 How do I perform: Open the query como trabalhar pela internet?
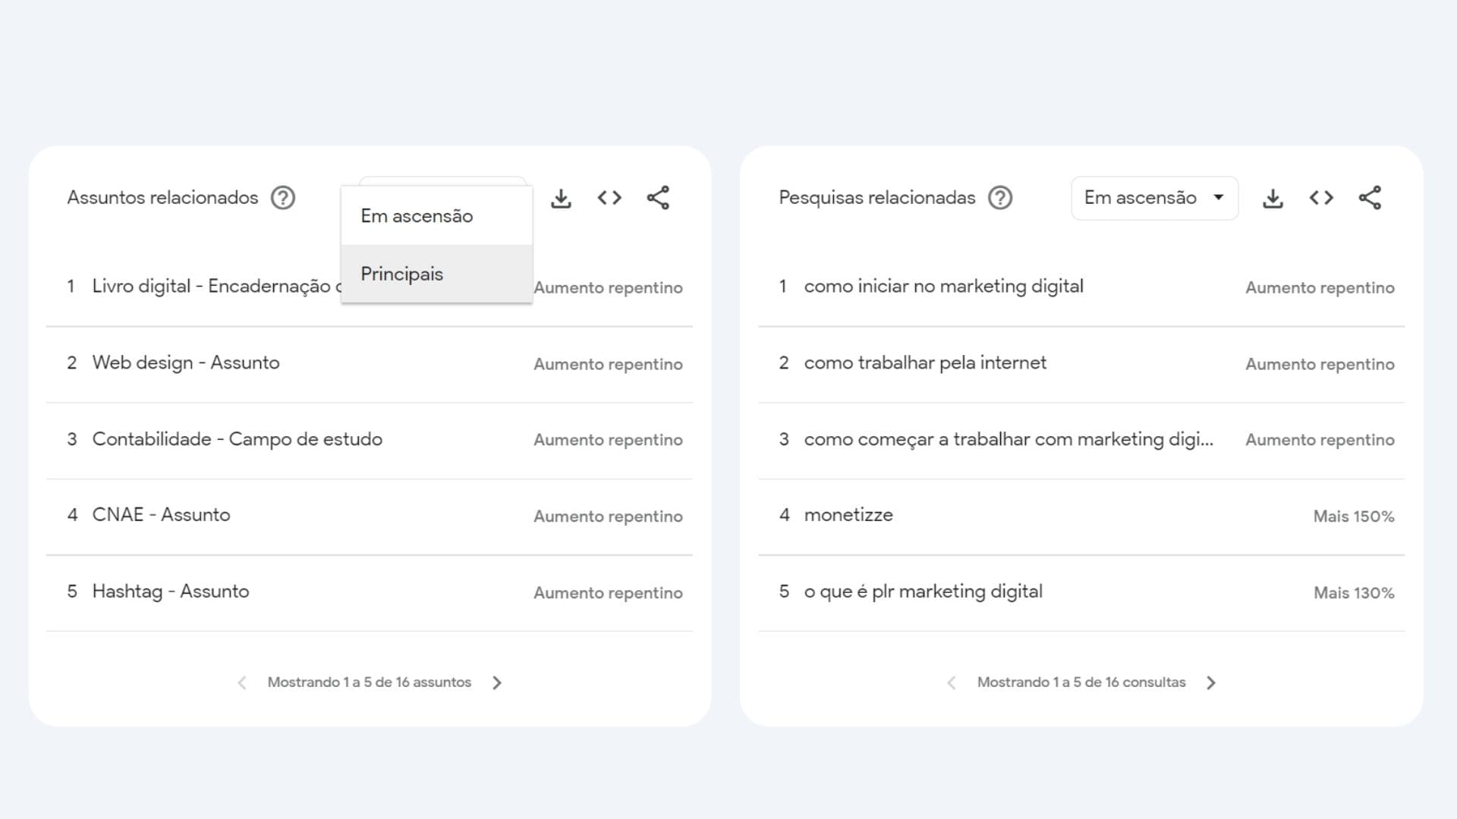926,362
